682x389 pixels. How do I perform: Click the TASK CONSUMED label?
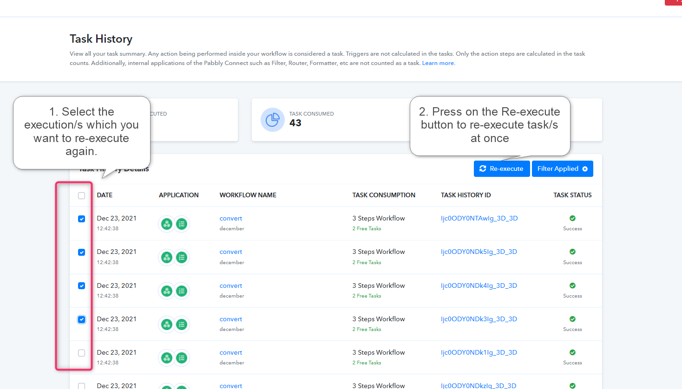point(312,114)
